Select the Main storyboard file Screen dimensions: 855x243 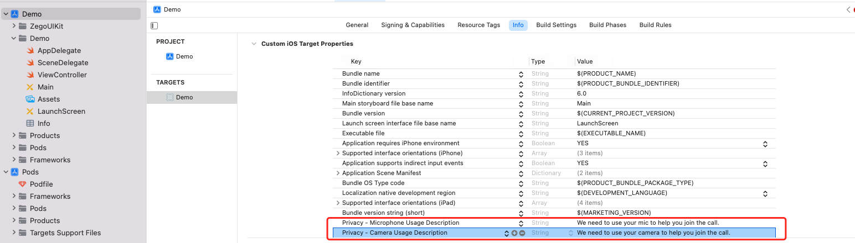(x=45, y=87)
